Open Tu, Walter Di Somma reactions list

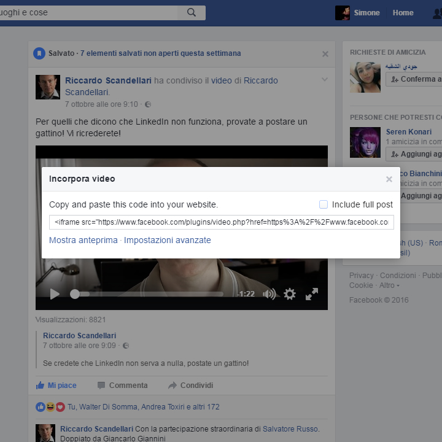pyautogui.click(x=143, y=407)
